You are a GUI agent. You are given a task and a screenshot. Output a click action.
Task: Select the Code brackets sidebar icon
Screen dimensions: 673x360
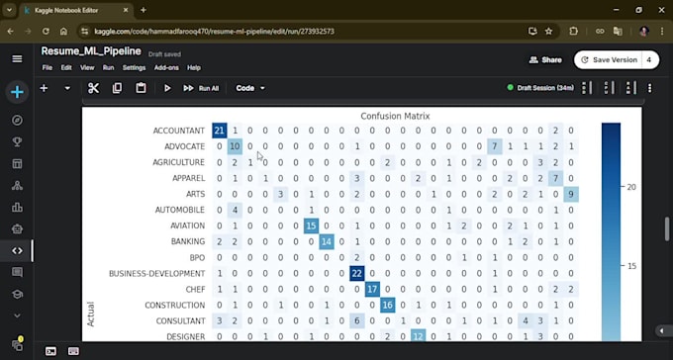(x=17, y=250)
